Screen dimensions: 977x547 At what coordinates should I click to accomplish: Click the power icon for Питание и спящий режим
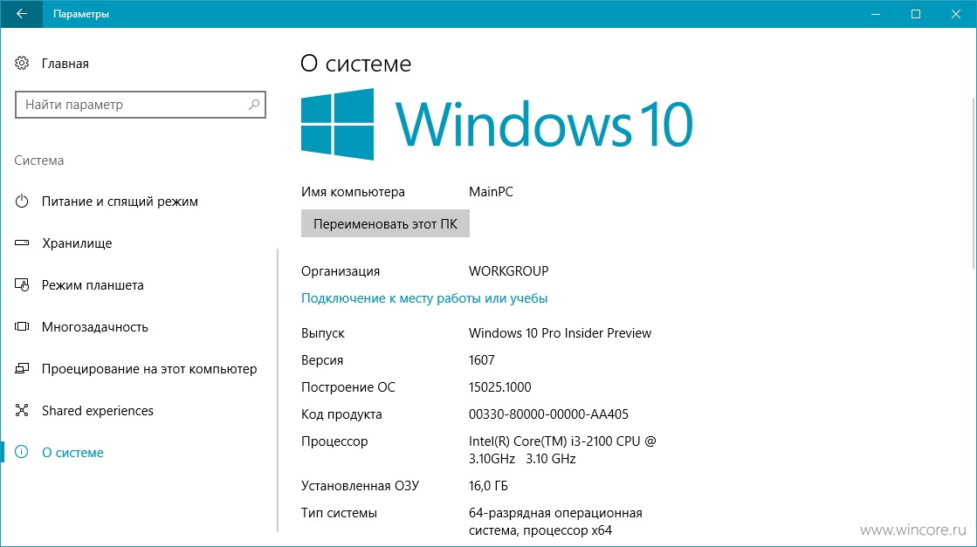coord(22,201)
